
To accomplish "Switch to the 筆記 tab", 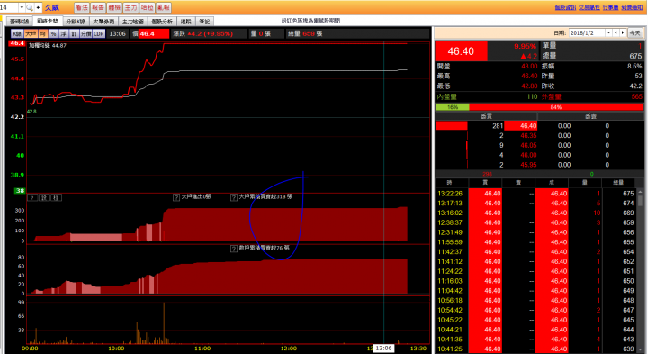I will (204, 22).
